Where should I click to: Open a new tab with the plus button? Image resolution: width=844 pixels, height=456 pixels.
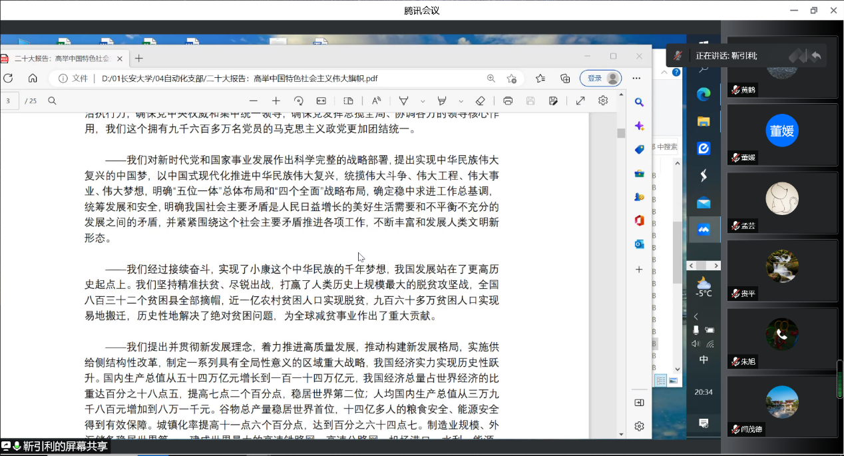click(139, 59)
